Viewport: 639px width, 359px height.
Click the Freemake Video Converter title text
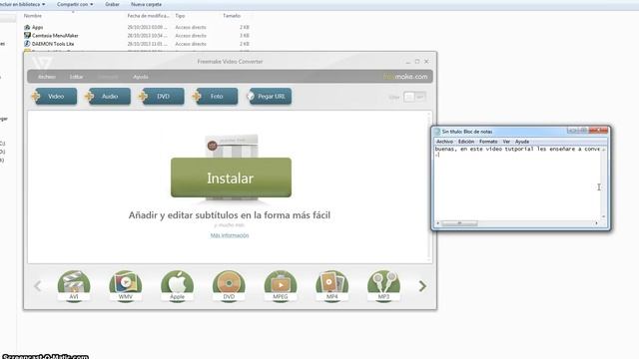pyautogui.click(x=230, y=62)
